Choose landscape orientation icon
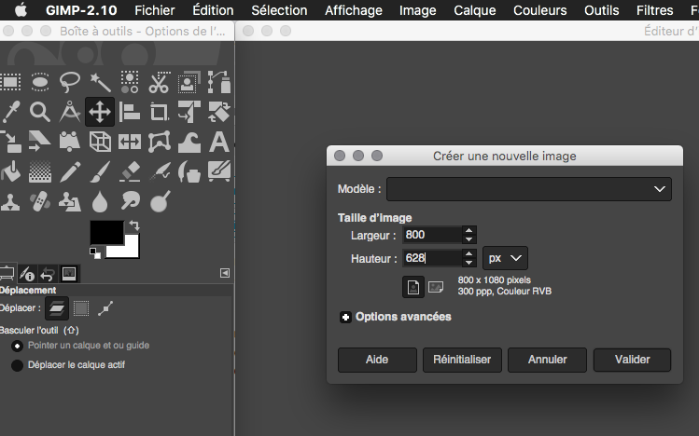 (x=436, y=287)
